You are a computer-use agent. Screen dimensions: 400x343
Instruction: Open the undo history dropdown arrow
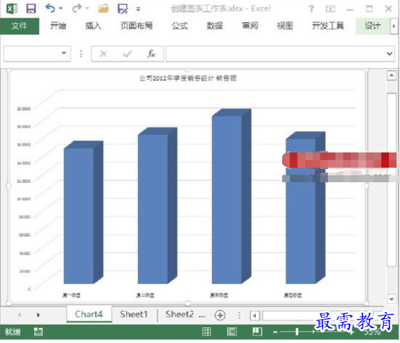61,8
